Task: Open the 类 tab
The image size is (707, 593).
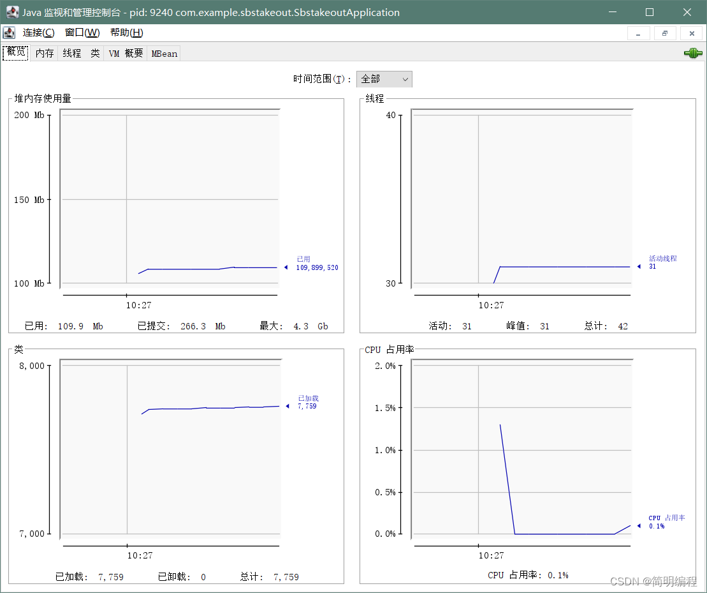Action: click(94, 53)
